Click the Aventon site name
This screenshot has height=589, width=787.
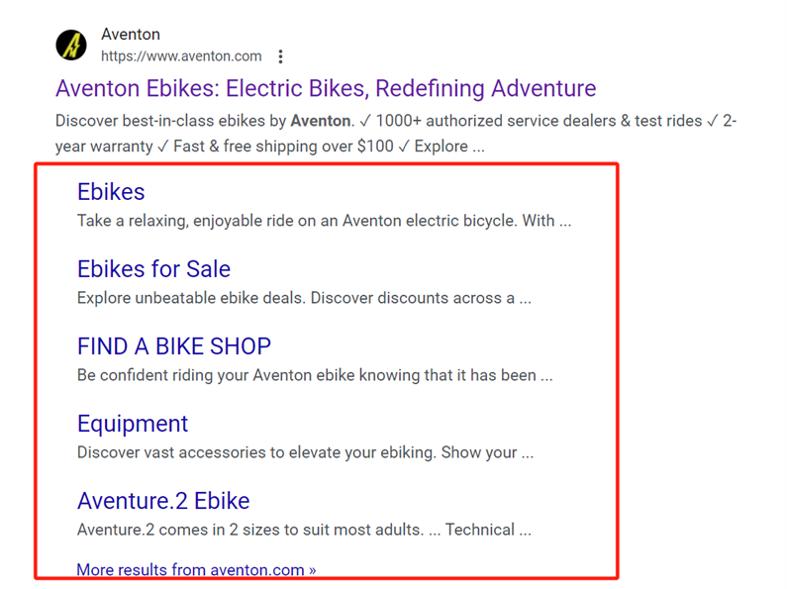pos(131,35)
